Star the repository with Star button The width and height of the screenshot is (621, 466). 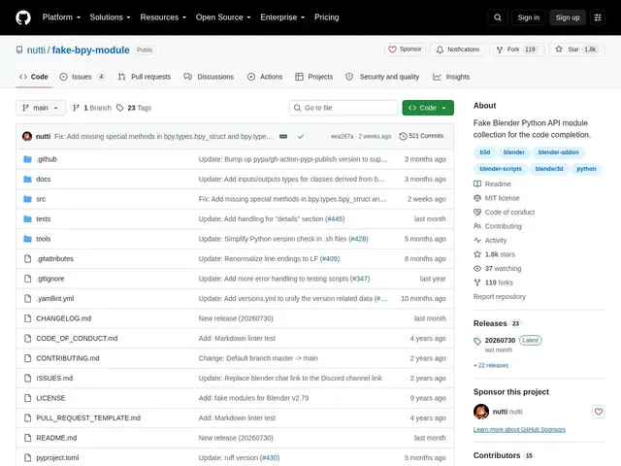(576, 50)
